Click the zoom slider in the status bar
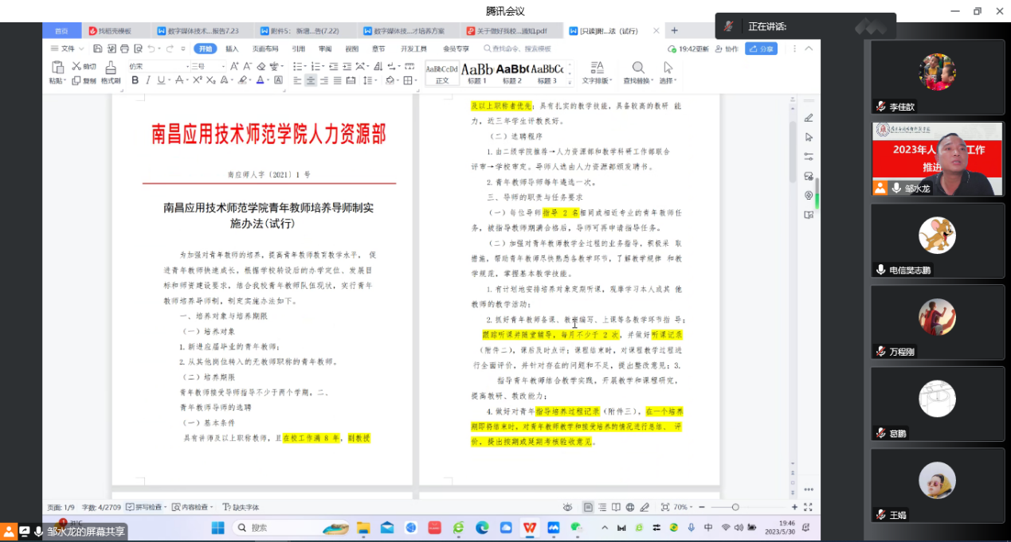 click(735, 507)
